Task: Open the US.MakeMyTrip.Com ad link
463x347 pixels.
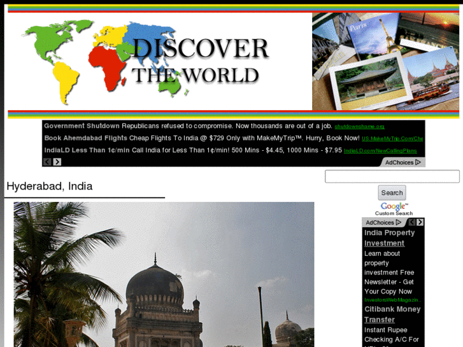Action: pyautogui.click(x=392, y=139)
